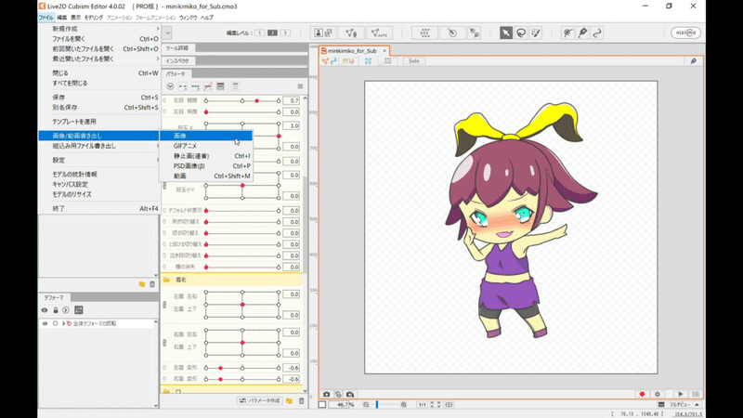Viewport: 743px width, 418px height.
Task: Click the play button below canvas
Action: click(681, 394)
